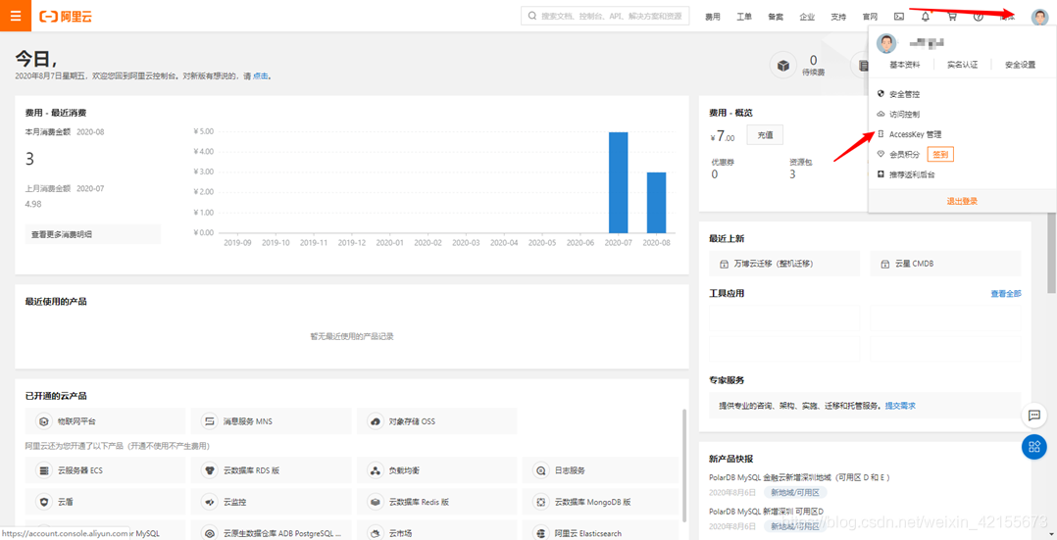Open news 'PolarDB MySQL 金融云新增深圳地域'

799,477
